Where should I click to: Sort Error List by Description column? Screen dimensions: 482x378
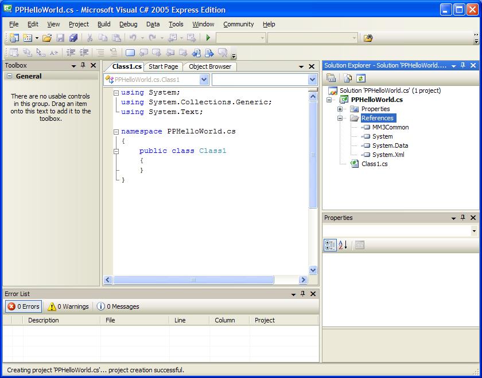tap(61, 320)
